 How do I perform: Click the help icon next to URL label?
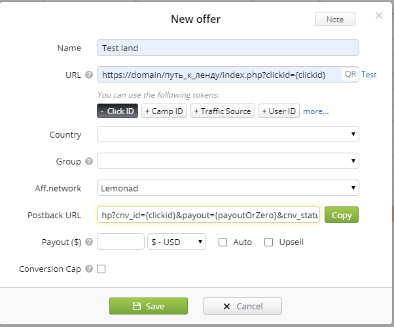click(88, 75)
